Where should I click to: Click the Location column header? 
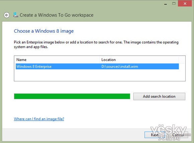click(139, 60)
